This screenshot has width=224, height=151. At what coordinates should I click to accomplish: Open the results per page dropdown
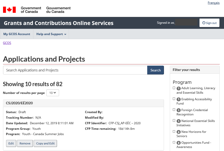[53, 93]
